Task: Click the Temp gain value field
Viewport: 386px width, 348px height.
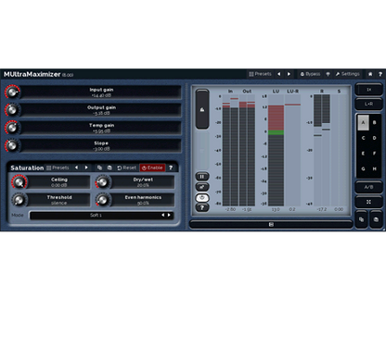Action: coord(101,128)
